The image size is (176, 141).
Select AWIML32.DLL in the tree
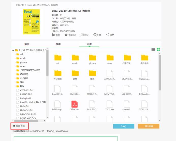pos(27,90)
